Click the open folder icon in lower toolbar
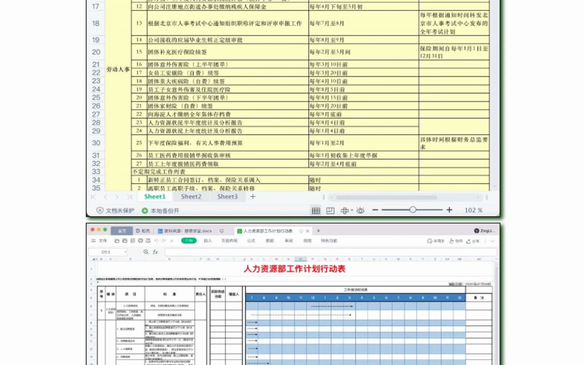Viewport: 584px width, 365px height. click(x=117, y=241)
